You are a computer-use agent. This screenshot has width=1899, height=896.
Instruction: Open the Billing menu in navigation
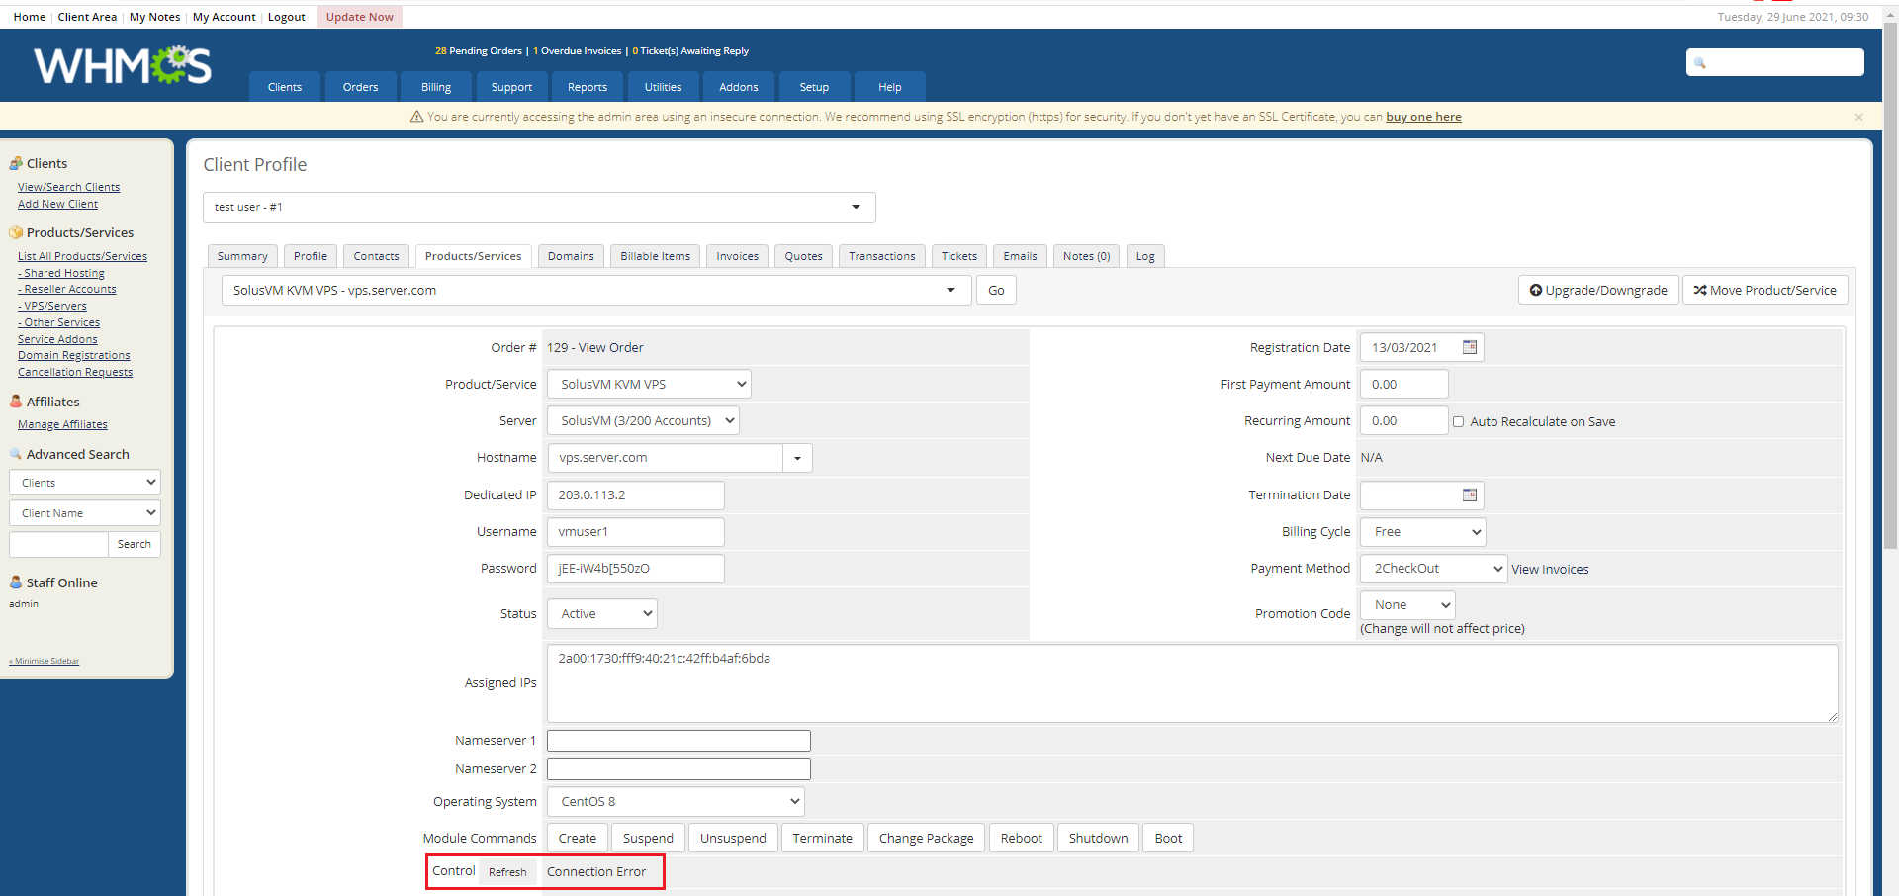click(436, 87)
